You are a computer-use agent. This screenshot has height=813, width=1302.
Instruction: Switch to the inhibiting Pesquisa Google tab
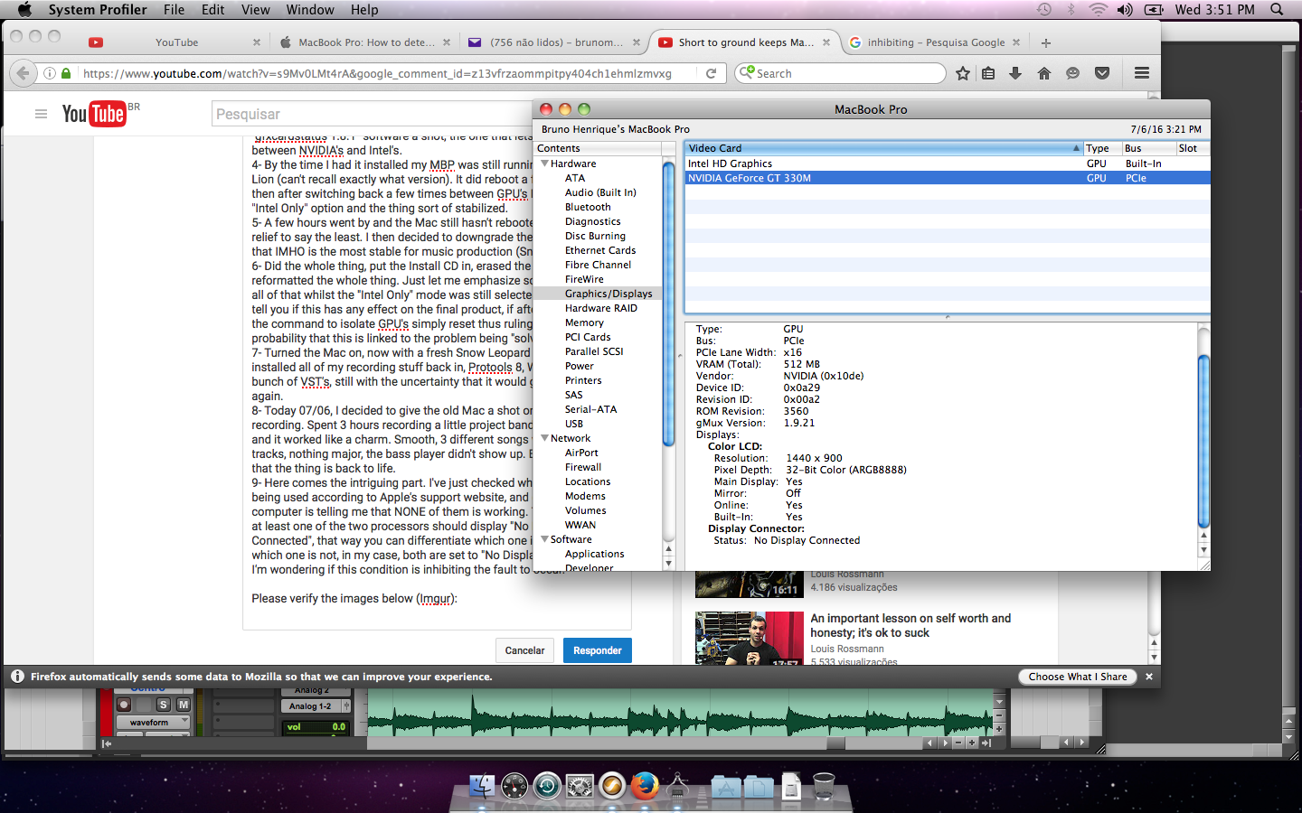[934, 42]
